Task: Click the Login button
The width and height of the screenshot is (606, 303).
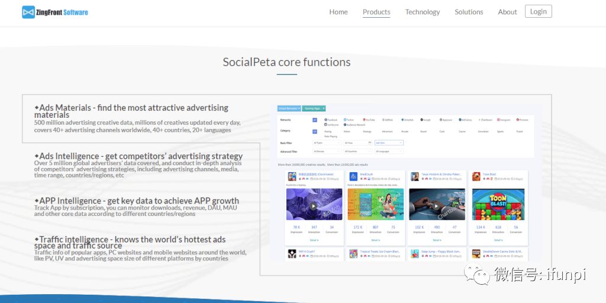Action: click(x=539, y=11)
